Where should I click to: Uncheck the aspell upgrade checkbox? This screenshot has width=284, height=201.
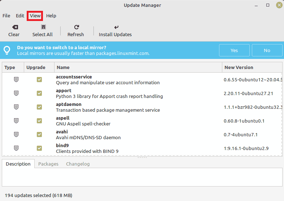click(x=39, y=121)
